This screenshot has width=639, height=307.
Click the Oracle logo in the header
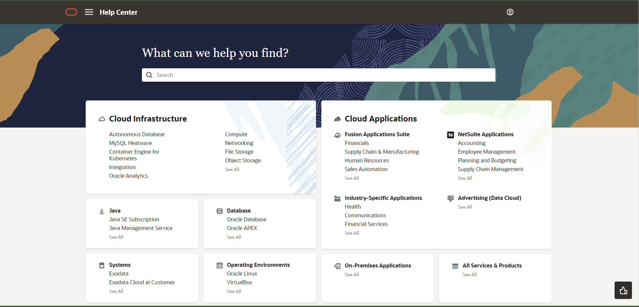coord(71,12)
